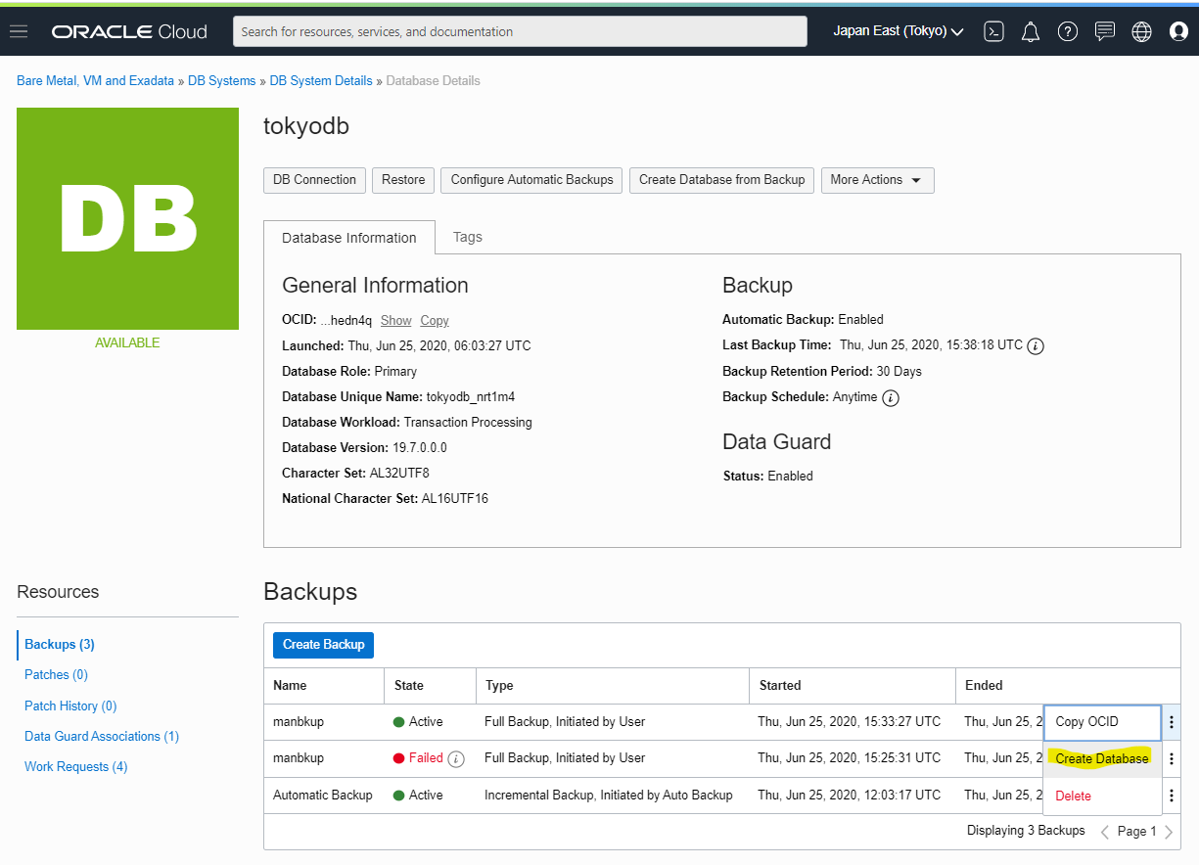Open the Cloud Shell terminal icon
Image resolution: width=1199 pixels, height=865 pixels.
[993, 31]
